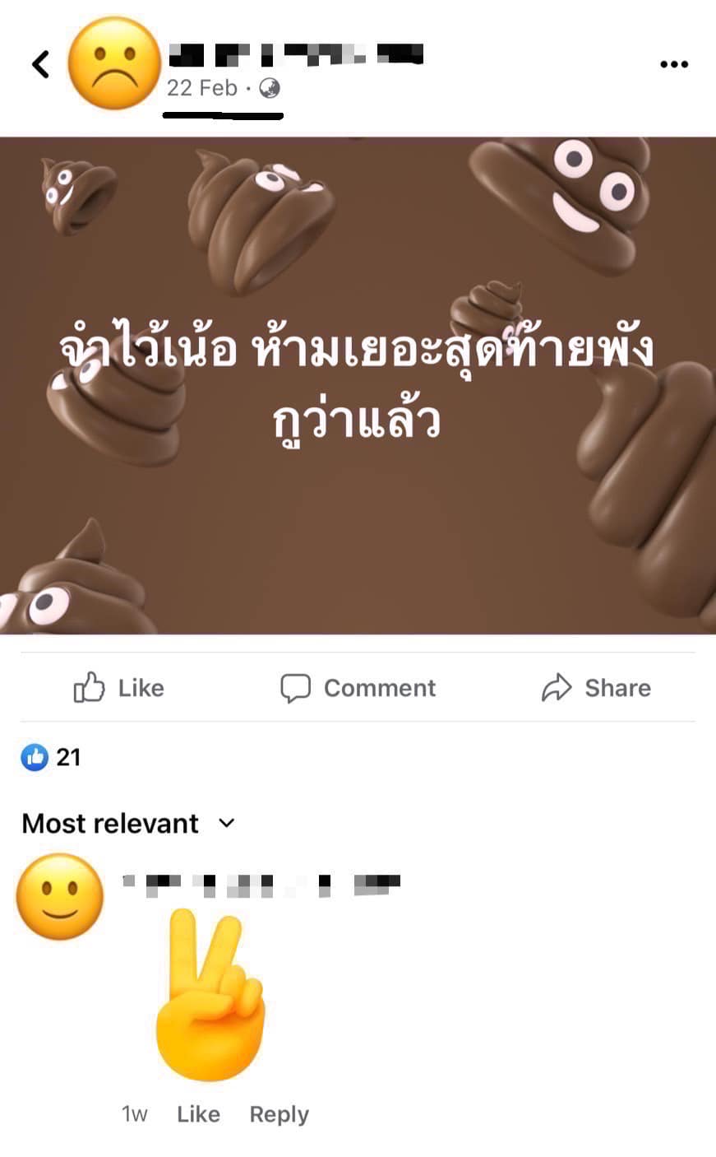Tap the thumbs-up Like icon under the post
Viewport: 716px width, 1157px height.
pos(89,687)
